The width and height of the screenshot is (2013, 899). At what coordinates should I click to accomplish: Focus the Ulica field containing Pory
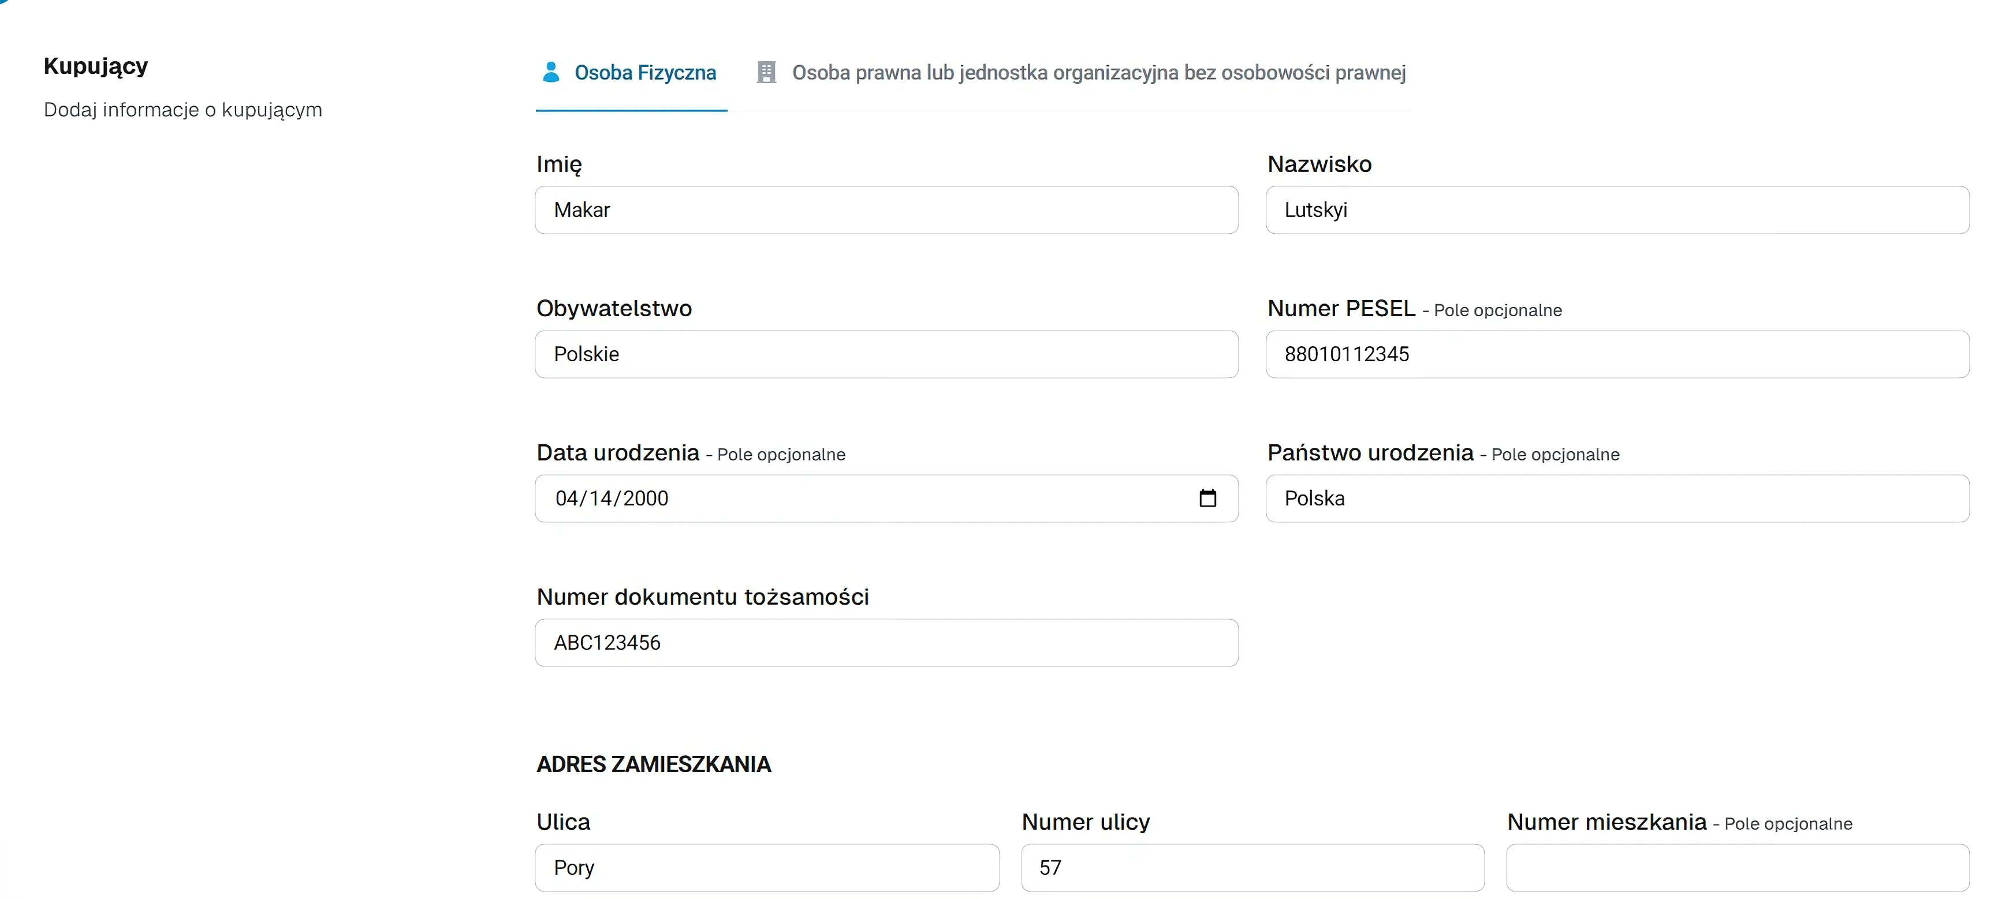click(766, 867)
